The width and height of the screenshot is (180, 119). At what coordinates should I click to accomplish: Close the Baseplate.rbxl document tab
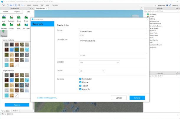[46, 9]
